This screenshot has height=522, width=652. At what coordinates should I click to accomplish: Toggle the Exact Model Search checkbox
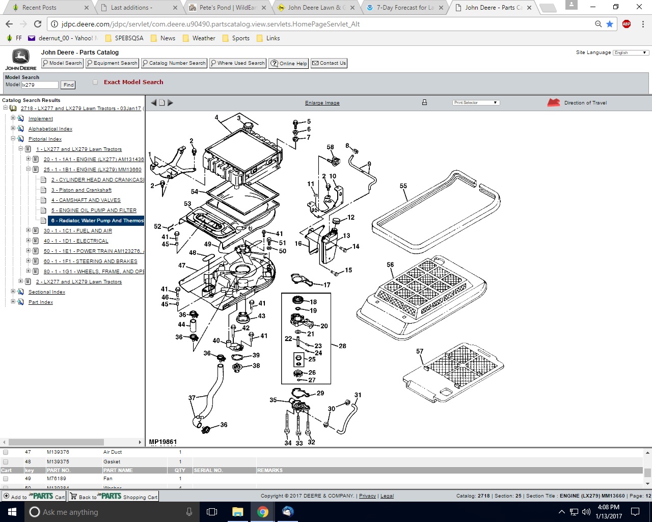pos(95,82)
